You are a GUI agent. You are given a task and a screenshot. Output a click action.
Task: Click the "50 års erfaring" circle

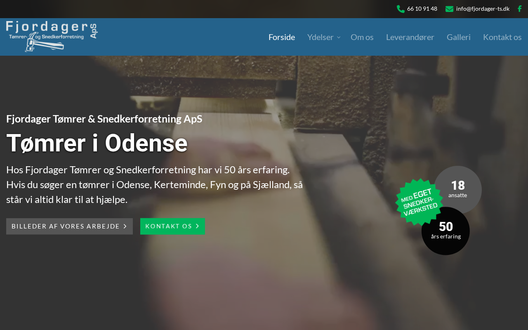coord(446,232)
